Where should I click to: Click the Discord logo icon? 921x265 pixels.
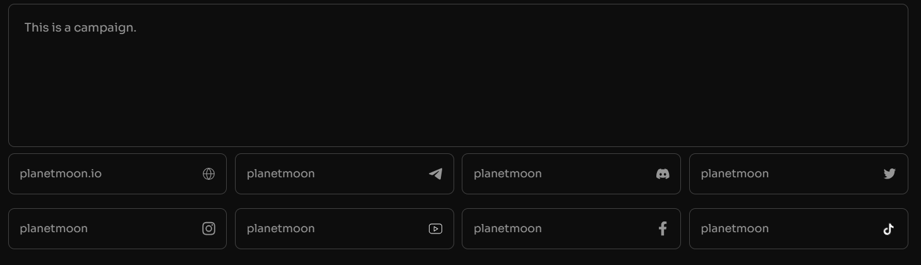[663, 174]
